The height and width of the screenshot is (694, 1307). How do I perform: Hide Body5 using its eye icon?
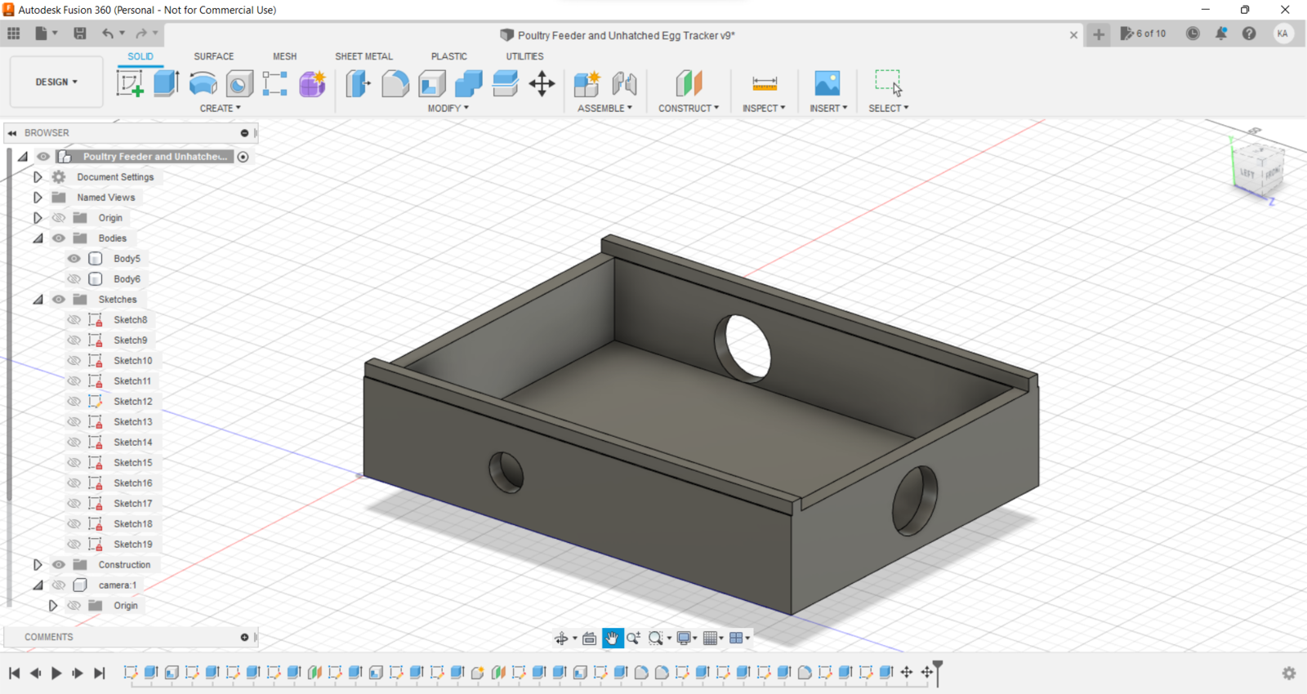(74, 259)
